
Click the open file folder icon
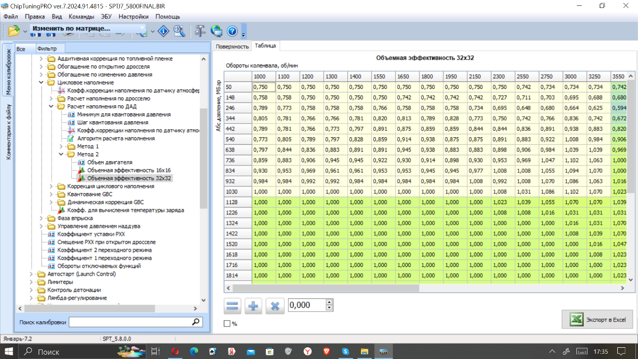pos(13,31)
